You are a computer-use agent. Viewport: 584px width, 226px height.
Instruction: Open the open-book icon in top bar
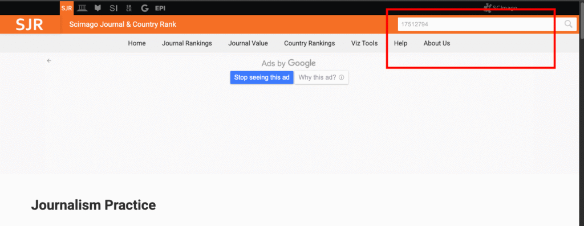98,8
